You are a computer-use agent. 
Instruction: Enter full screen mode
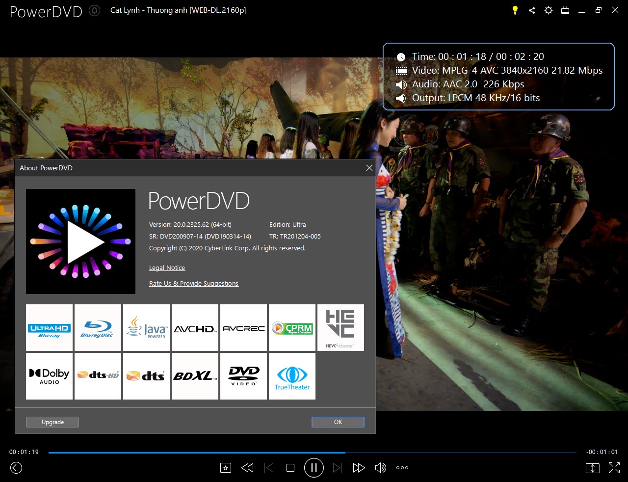[614, 468]
